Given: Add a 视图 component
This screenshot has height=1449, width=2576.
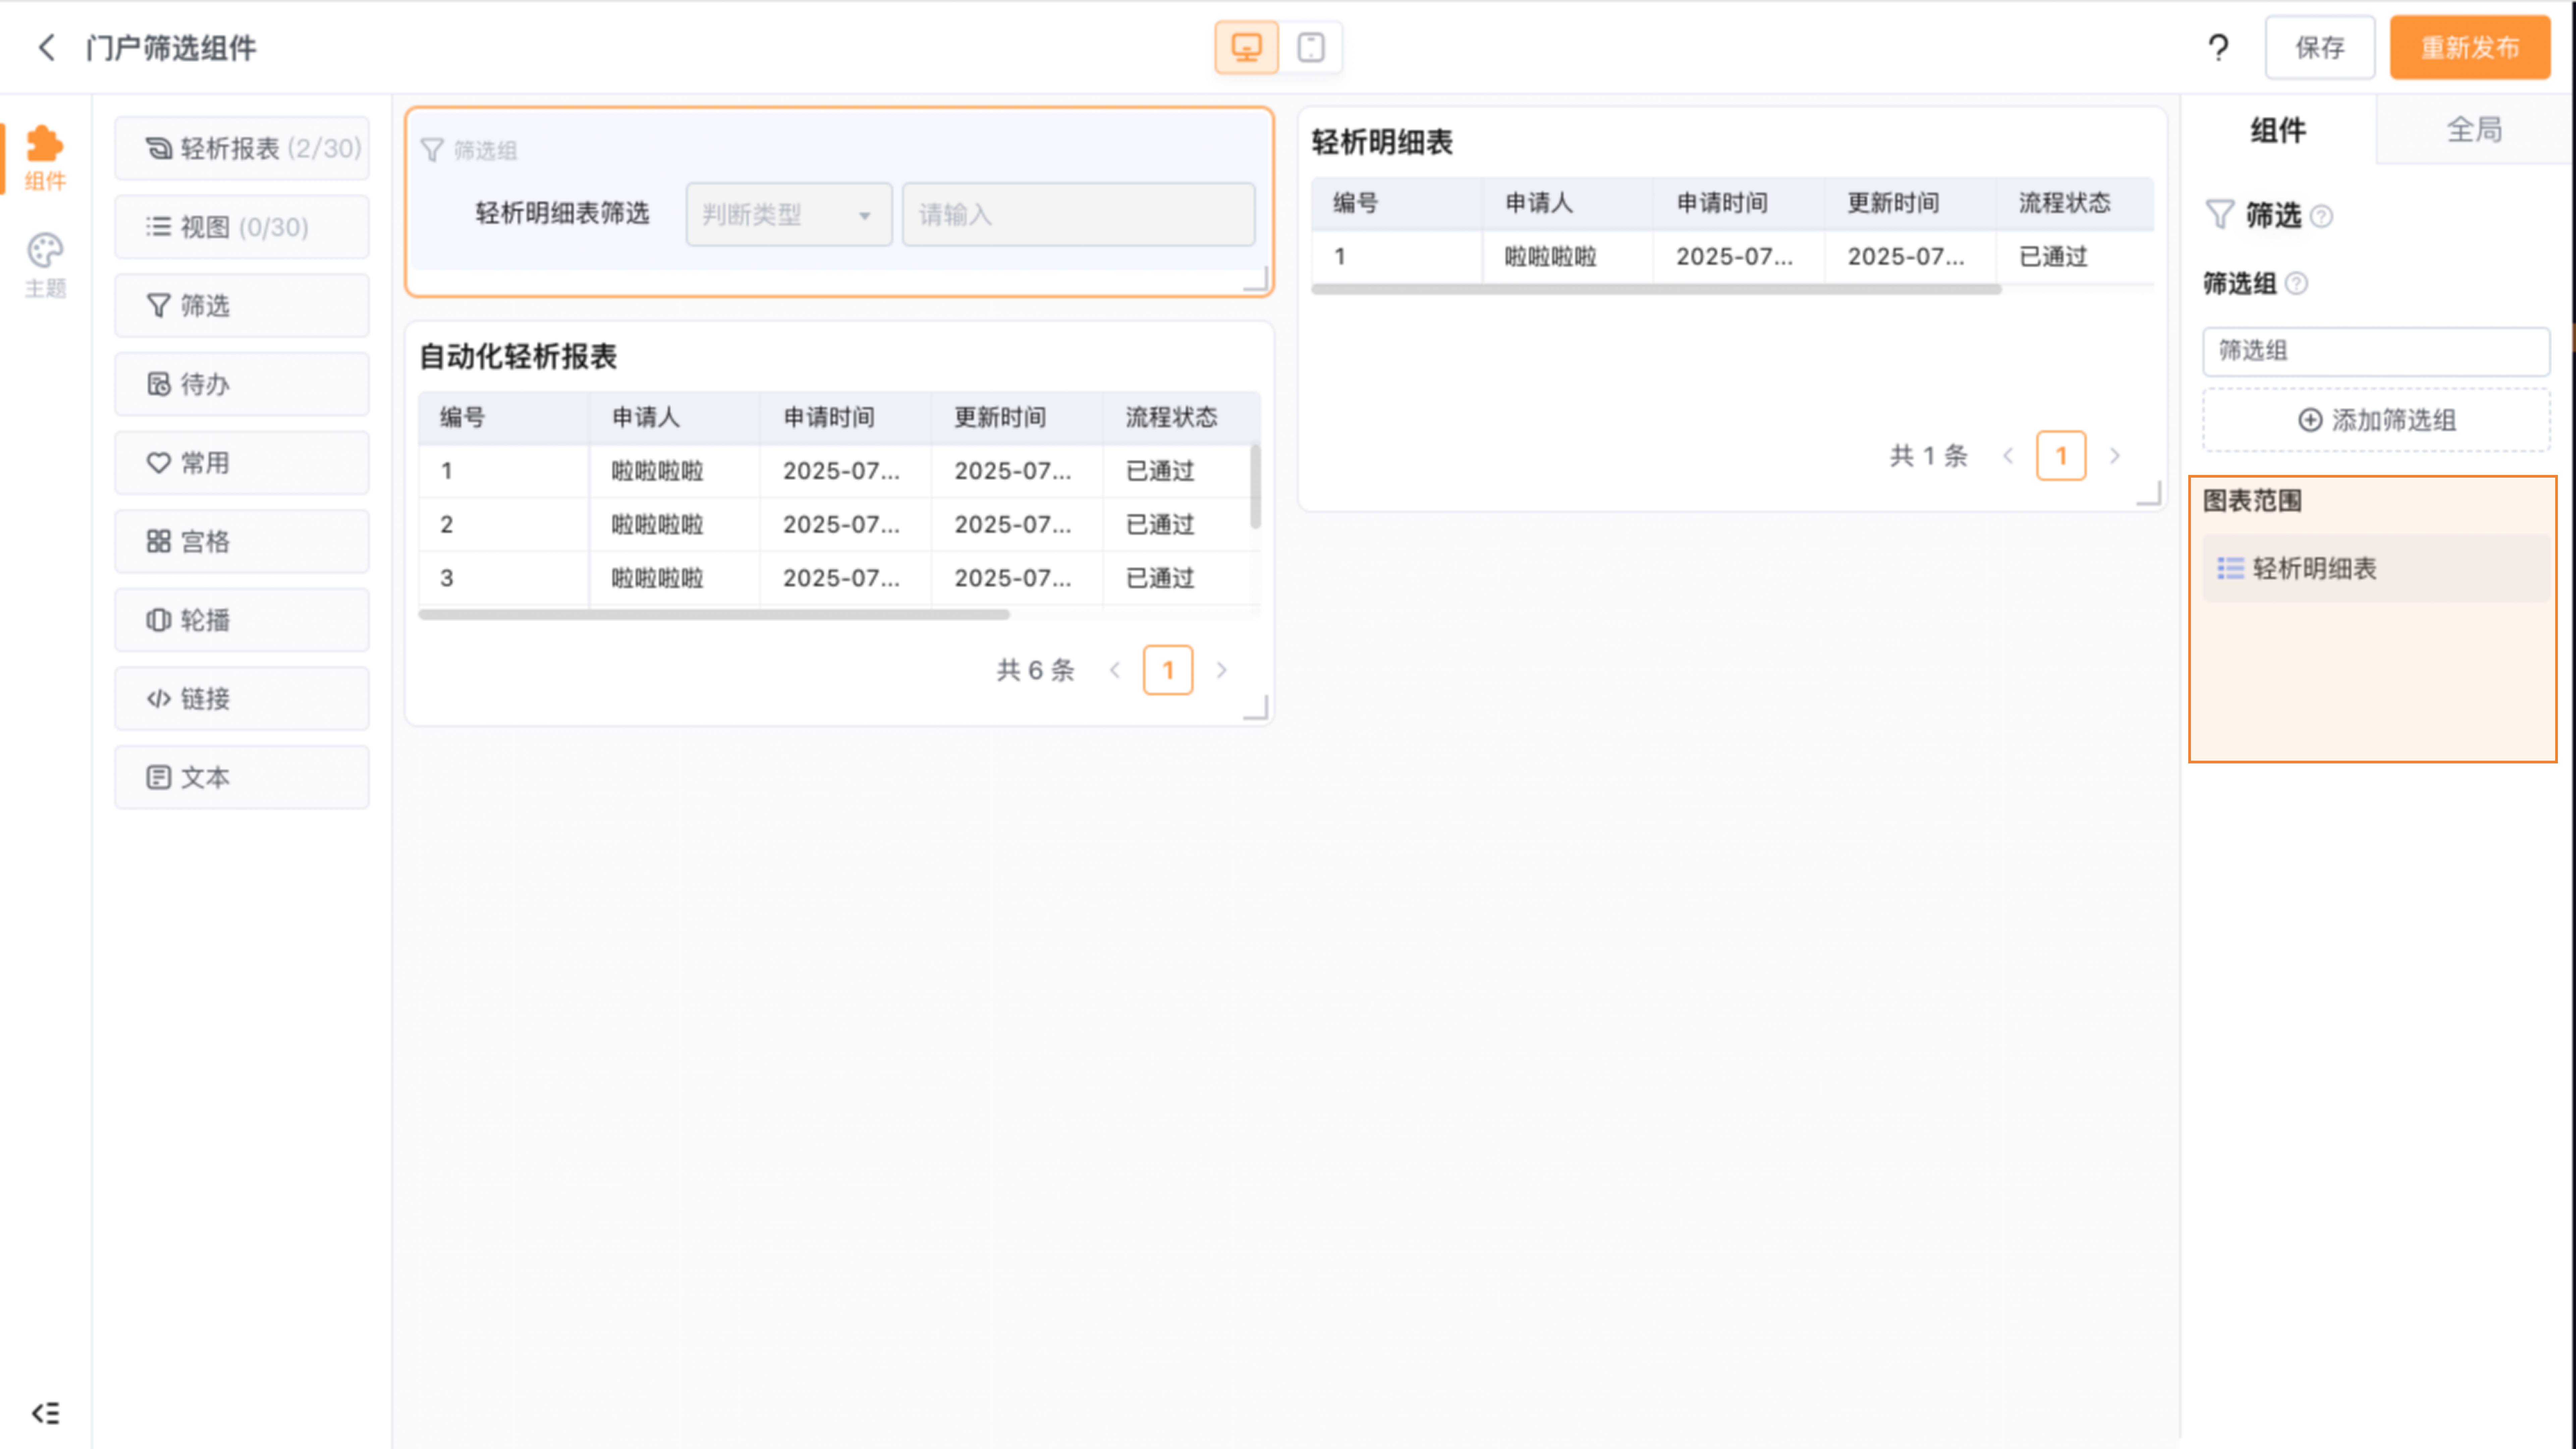Looking at the screenshot, I should [242, 227].
